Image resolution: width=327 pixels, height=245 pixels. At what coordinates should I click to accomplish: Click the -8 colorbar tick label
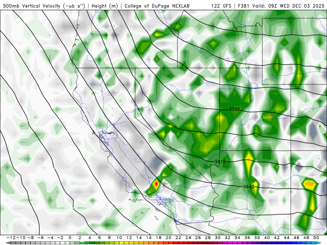coord(31,238)
